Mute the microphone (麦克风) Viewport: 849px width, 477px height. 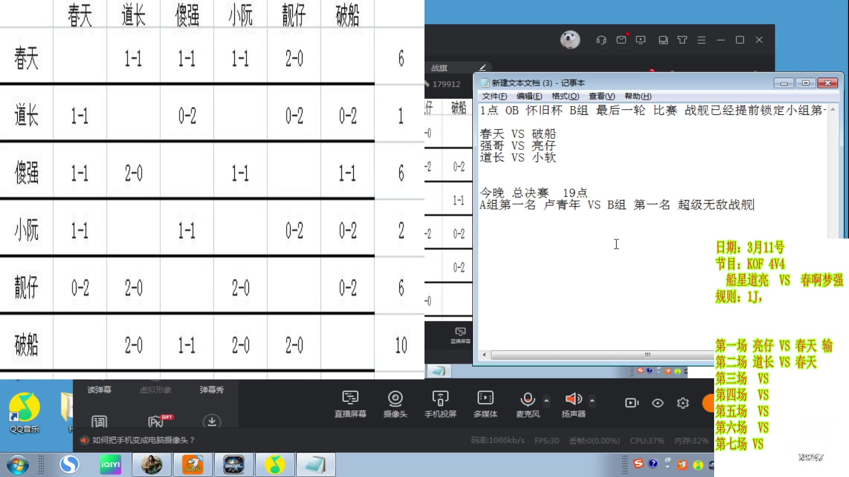coord(528,404)
